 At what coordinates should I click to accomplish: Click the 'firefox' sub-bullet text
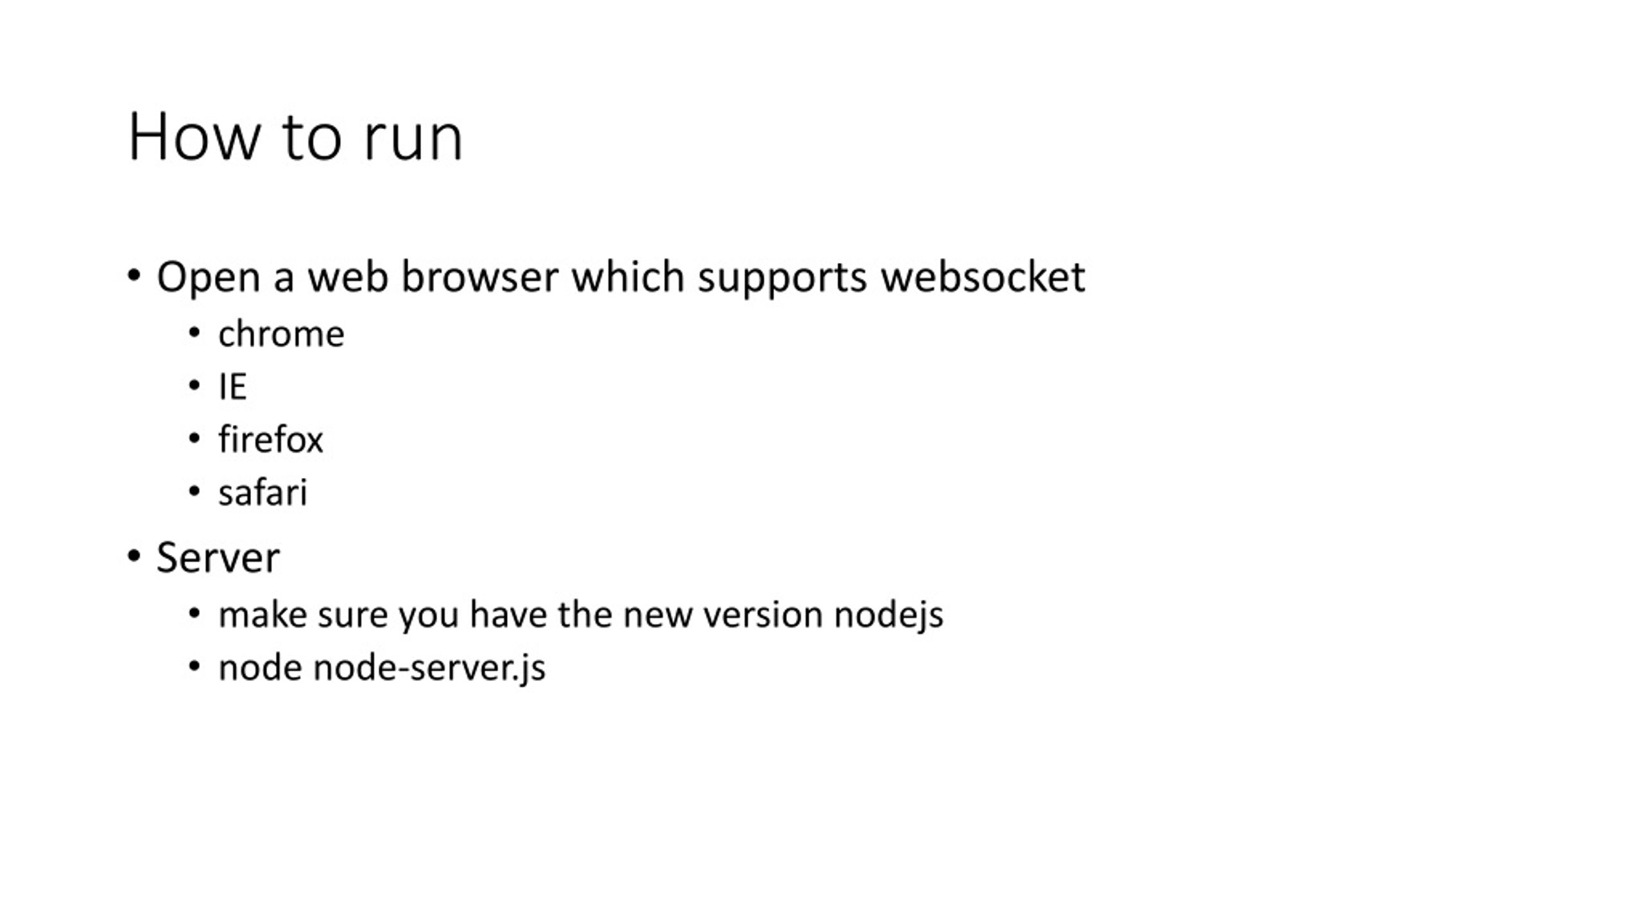[270, 440]
